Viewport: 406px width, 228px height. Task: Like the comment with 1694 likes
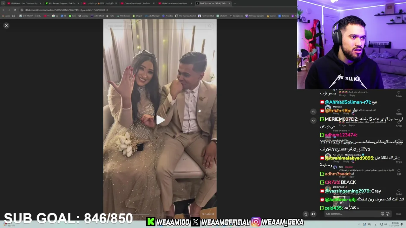[x=399, y=191]
